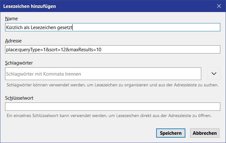Image resolution: width=226 pixels, height=143 pixels.
Task: Click the Schlagwörter help description text
Action: [x=112, y=85]
